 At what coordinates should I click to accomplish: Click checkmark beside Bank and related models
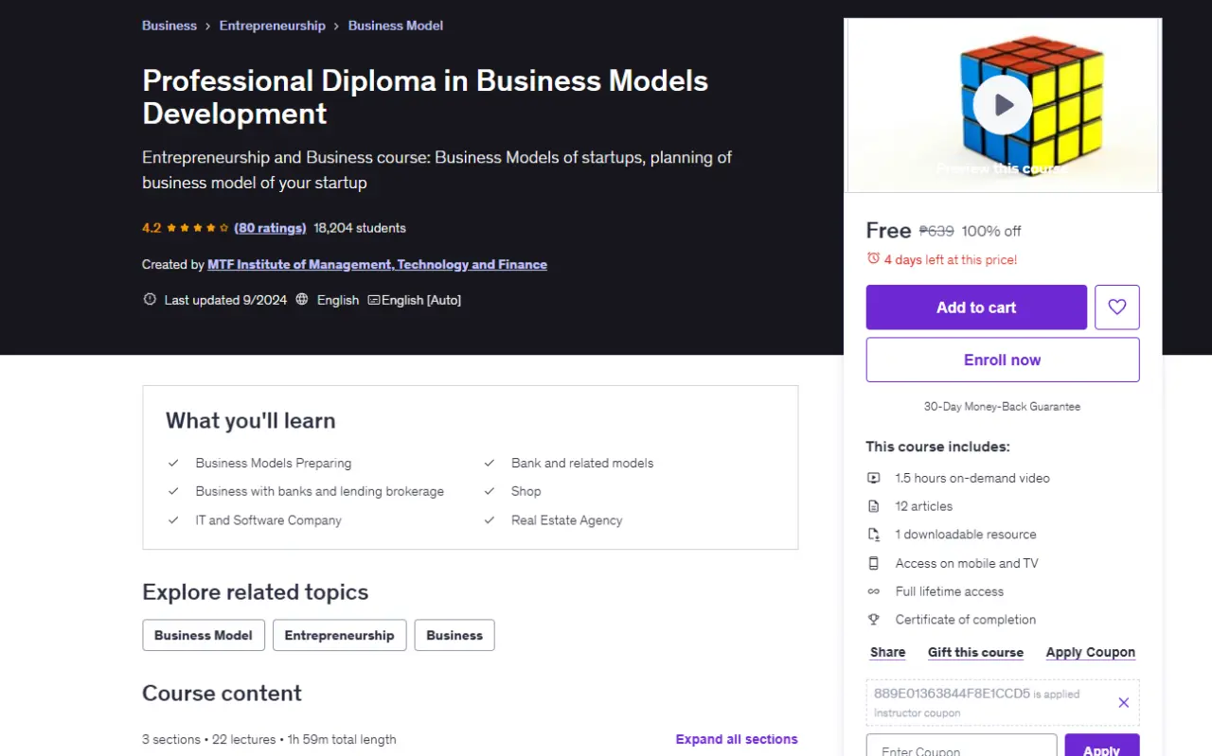pyautogui.click(x=490, y=463)
